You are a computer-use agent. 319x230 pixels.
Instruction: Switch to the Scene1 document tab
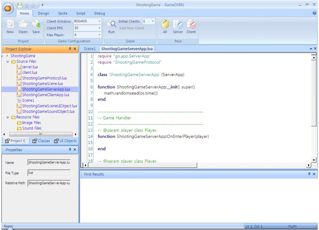tap(90, 49)
